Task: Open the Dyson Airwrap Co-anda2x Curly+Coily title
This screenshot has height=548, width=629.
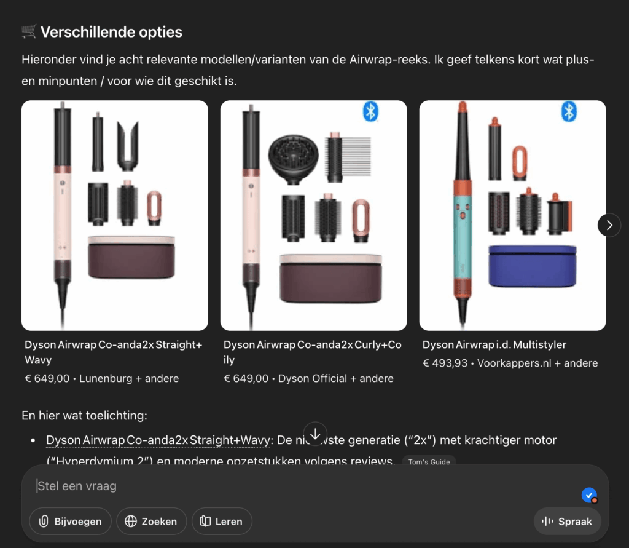Action: [x=313, y=352]
